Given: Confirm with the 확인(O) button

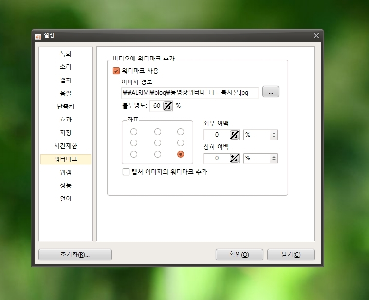Looking at the screenshot, I should pos(240,255).
